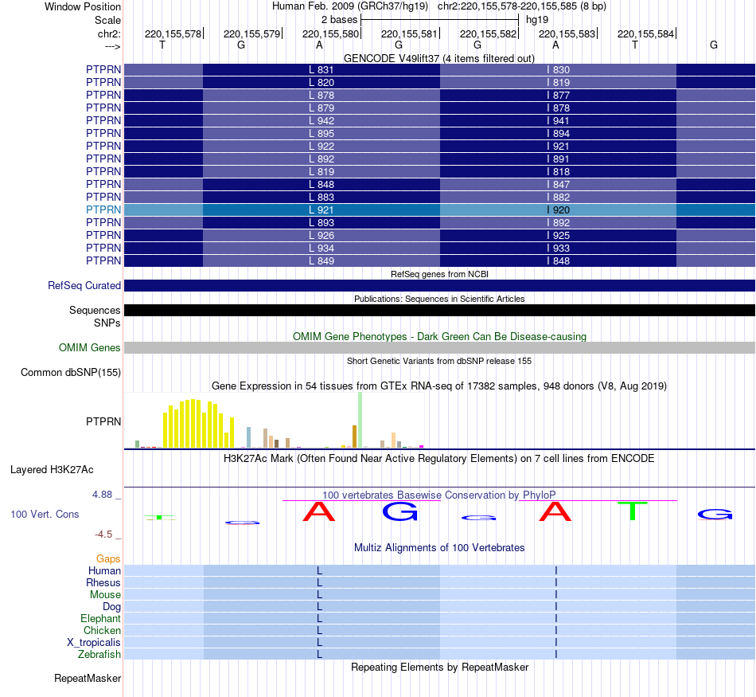The image size is (756, 697).
Task: Click the PTPRN transcript row with L 893
Action: click(x=439, y=222)
